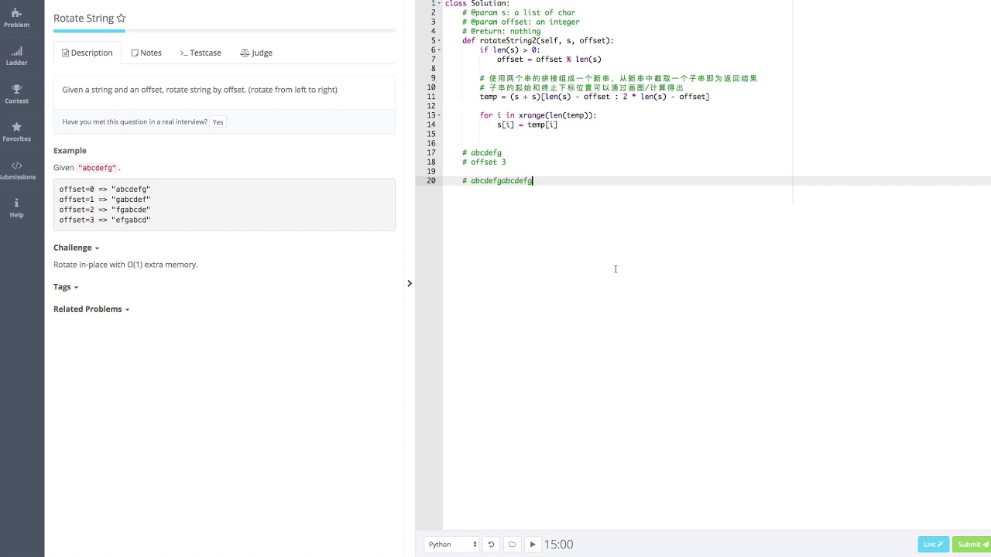
Task: Click the "abcdefg" red example string
Action: [x=97, y=168]
